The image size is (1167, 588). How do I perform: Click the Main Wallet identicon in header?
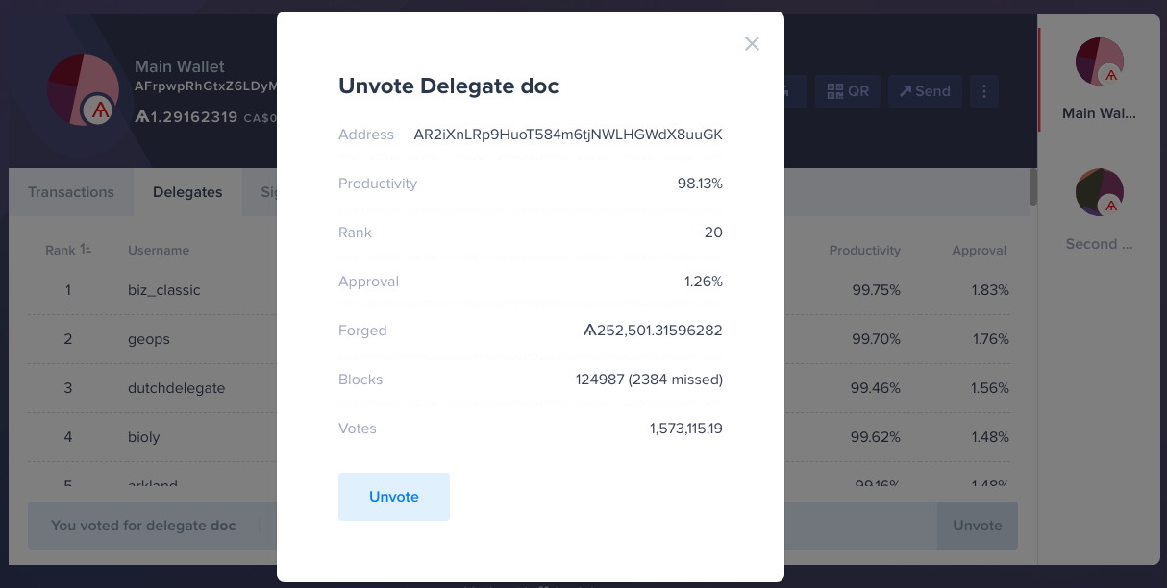83,90
